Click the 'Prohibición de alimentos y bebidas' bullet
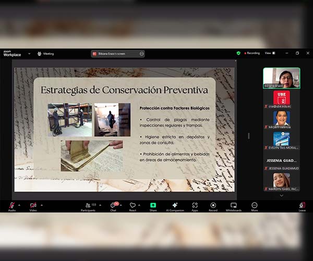 click(174, 157)
